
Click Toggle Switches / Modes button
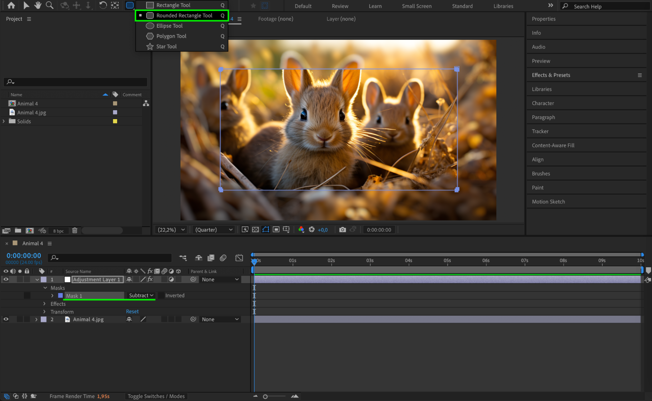(156, 396)
